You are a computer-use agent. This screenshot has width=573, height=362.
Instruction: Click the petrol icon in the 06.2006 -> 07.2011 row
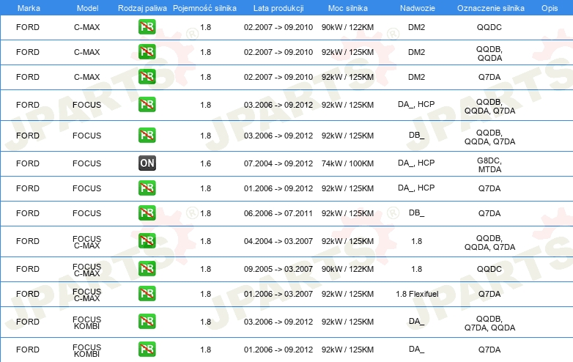tap(147, 213)
